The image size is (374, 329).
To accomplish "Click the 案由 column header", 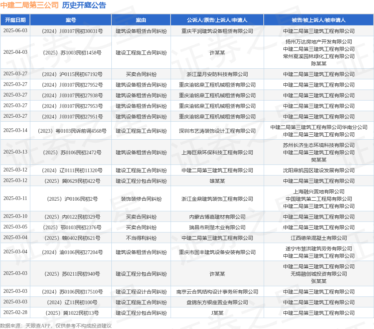I will point(141,20).
